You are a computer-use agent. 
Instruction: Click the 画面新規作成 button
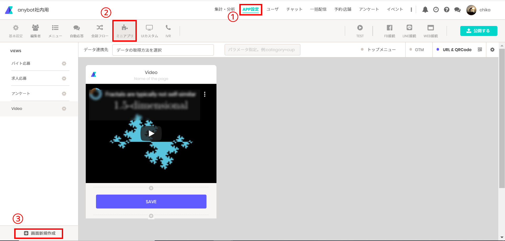(x=40, y=233)
